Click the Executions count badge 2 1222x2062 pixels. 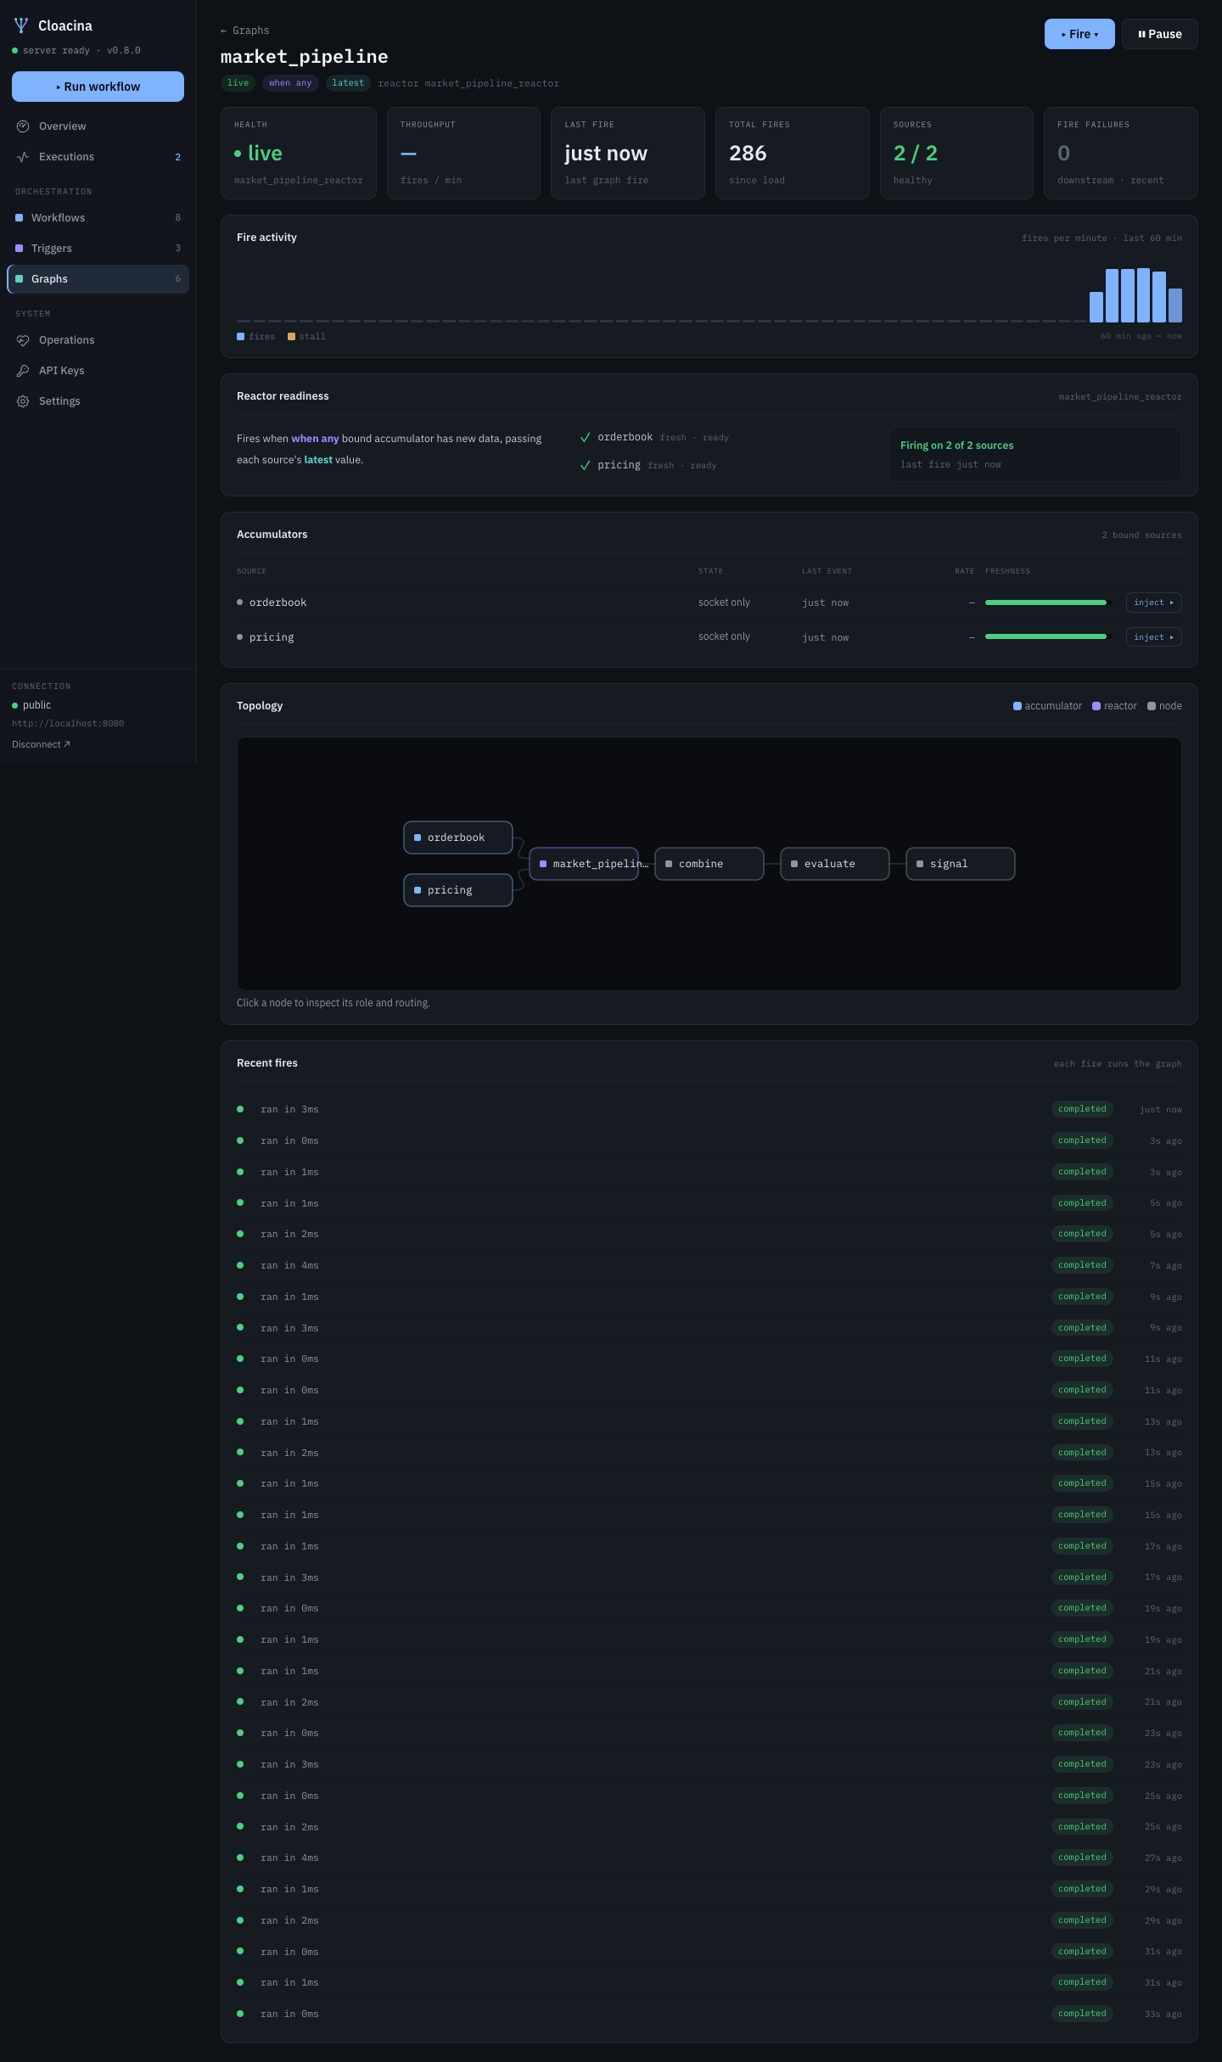(x=177, y=157)
